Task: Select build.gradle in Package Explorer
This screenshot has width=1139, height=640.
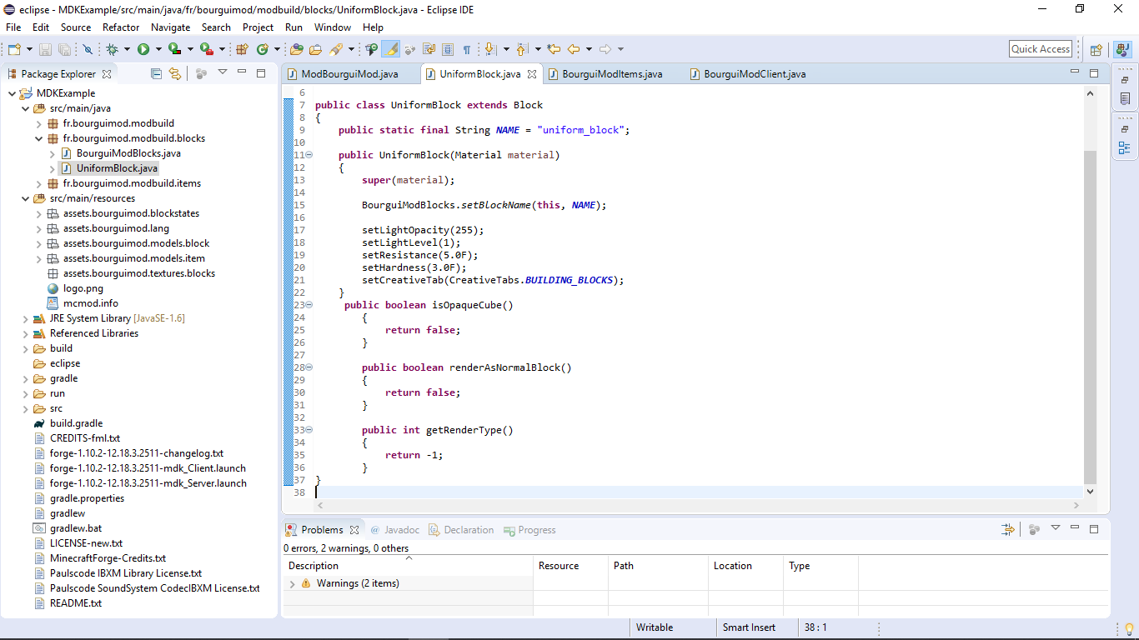Action: click(76, 423)
